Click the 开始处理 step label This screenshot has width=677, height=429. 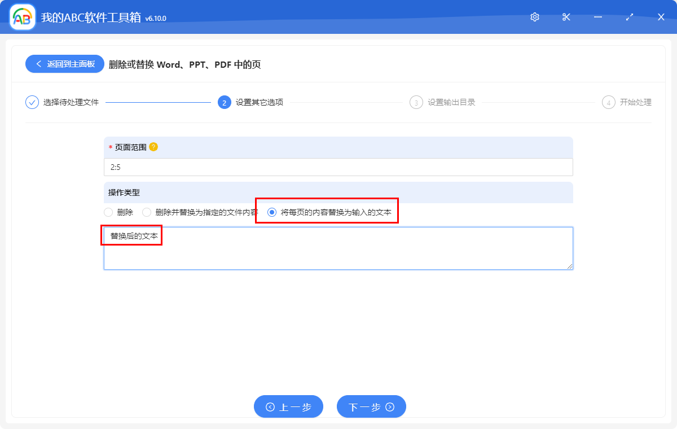coord(635,102)
